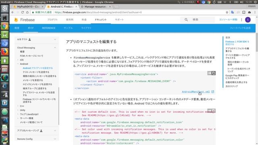Viewport: 258px width, 145px height.
Task: Close the Manage resources tab
Action: click(110, 7)
